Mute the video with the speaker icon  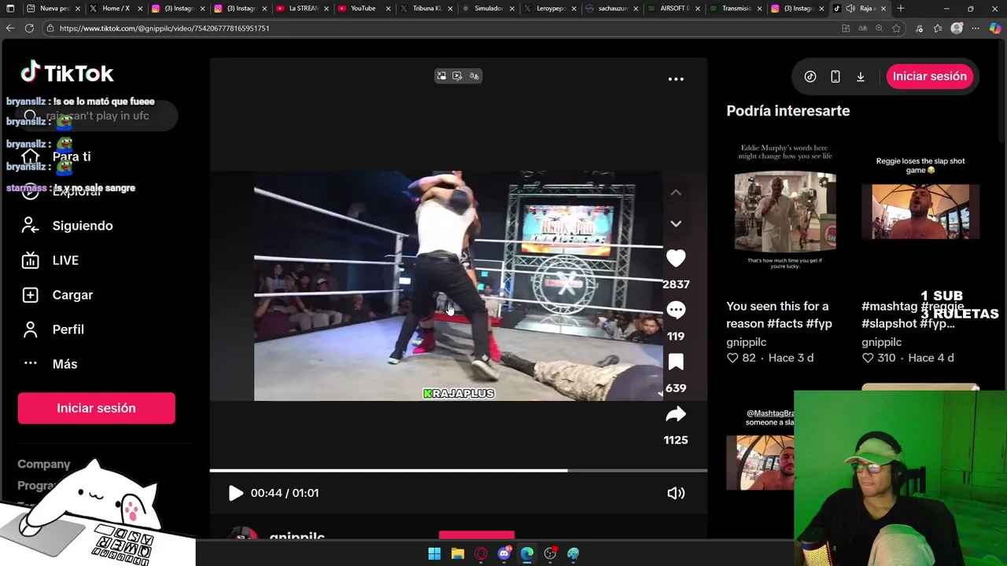point(676,493)
